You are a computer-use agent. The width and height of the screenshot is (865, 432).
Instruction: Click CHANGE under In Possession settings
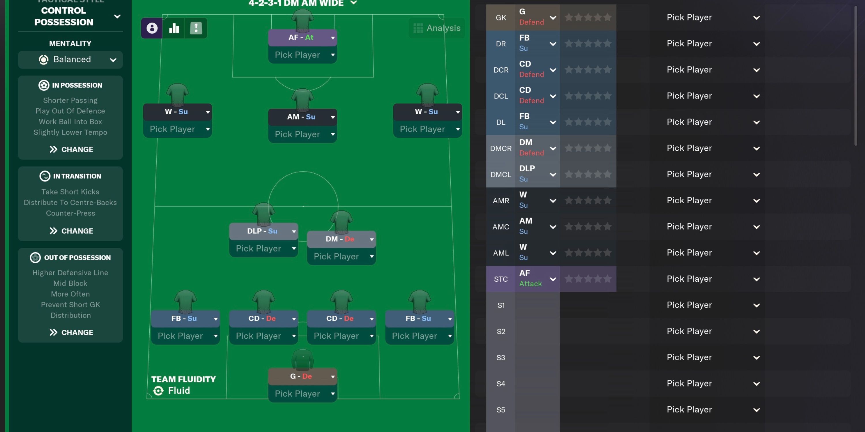pyautogui.click(x=70, y=149)
